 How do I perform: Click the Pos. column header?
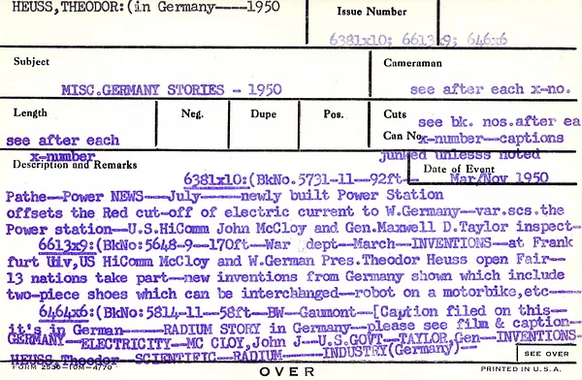[x=334, y=114]
